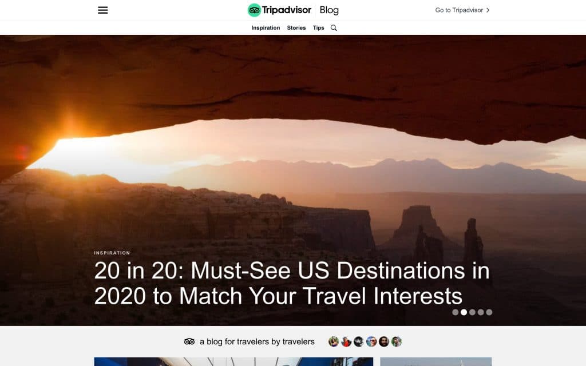The width and height of the screenshot is (586, 366).
Task: Select the third carousel slide dot
Action: (x=472, y=312)
